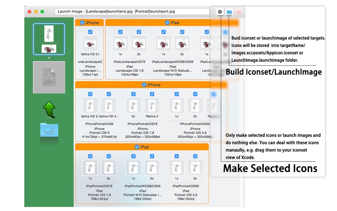The image size is (337, 211).
Task: Select the landscape iPhone Retina HD 5.5 image well
Action: [x=90, y=43]
